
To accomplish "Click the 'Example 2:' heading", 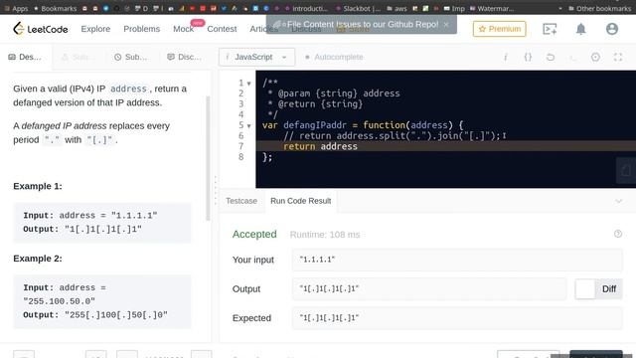I will [38, 259].
